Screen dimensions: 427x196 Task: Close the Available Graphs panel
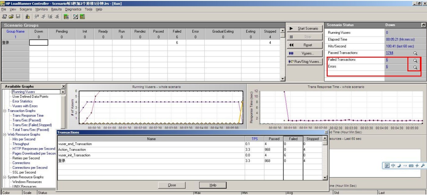(63, 87)
